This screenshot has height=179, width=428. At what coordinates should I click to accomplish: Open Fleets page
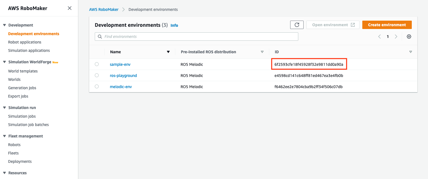point(13,153)
